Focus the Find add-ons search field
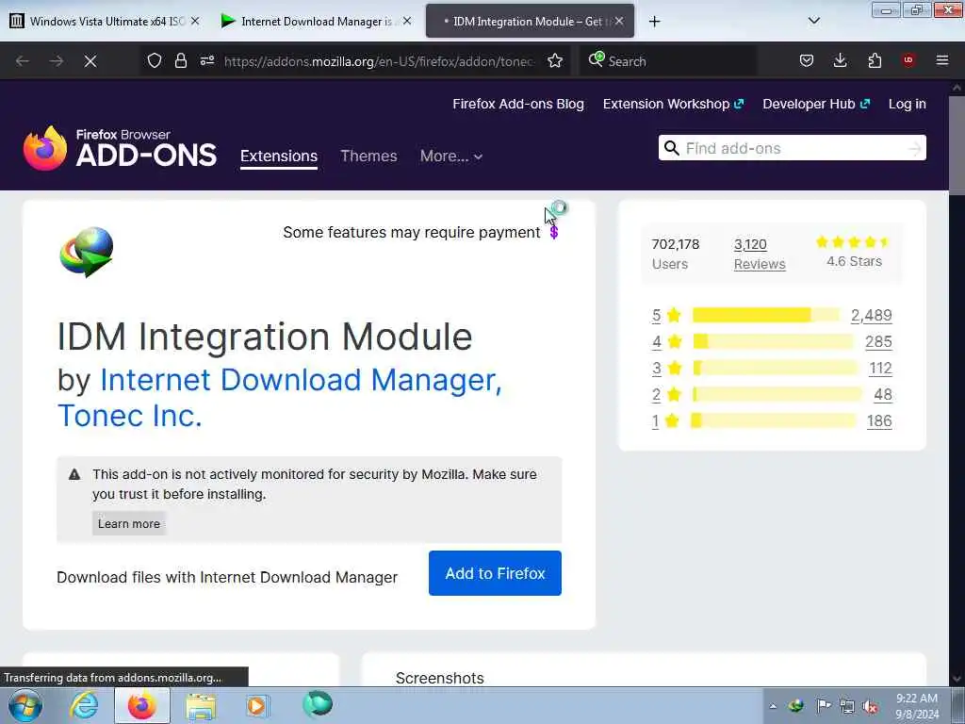965x724 pixels. click(792, 148)
